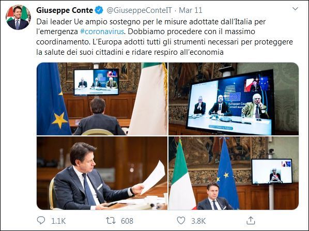Click the blue verified badge
The image size is (309, 231).
coord(99,10)
